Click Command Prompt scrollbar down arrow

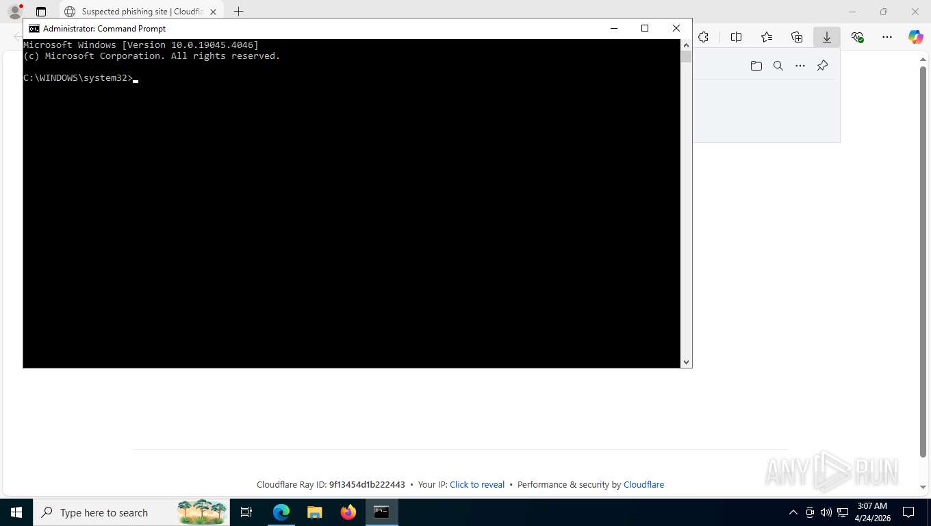coord(686,362)
